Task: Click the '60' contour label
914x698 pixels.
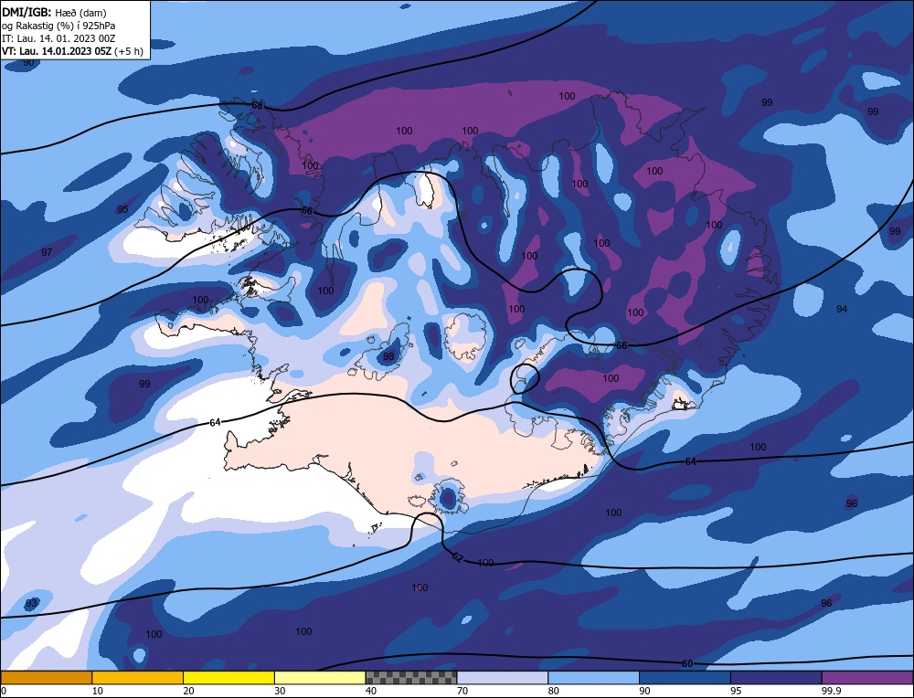Action: (x=687, y=663)
